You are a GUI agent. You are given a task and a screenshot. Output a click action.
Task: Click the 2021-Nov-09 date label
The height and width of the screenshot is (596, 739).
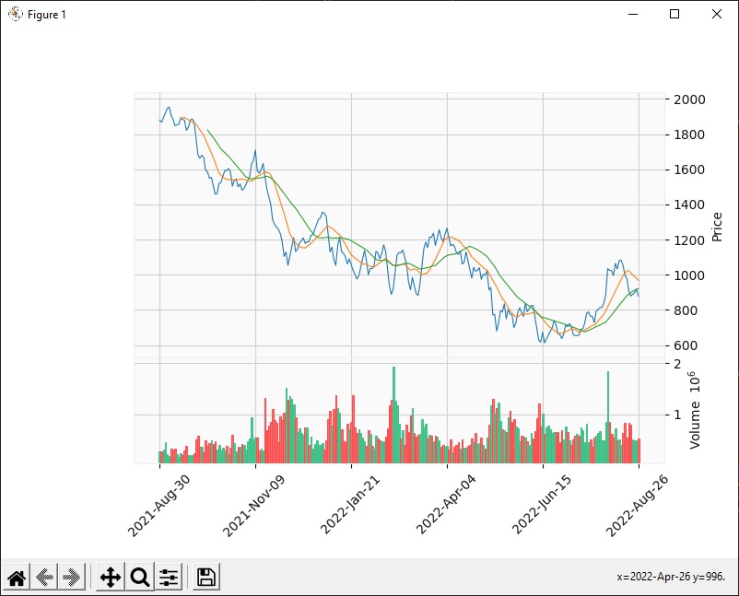tap(253, 506)
